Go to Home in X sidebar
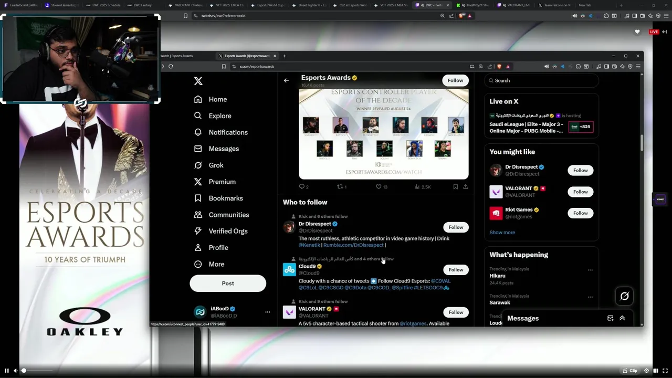This screenshot has width=672, height=378. click(211, 99)
